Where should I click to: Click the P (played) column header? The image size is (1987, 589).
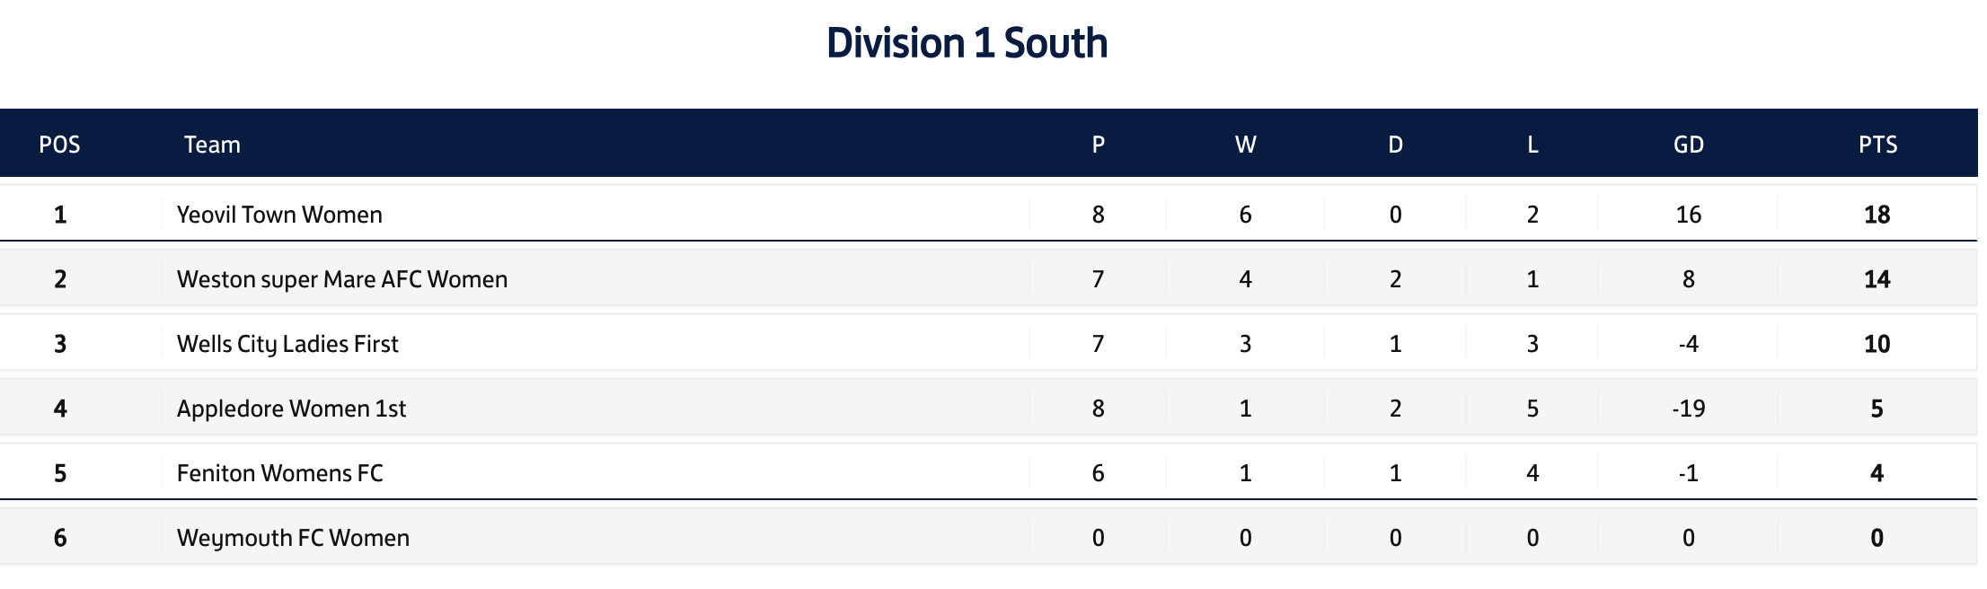tap(1098, 145)
